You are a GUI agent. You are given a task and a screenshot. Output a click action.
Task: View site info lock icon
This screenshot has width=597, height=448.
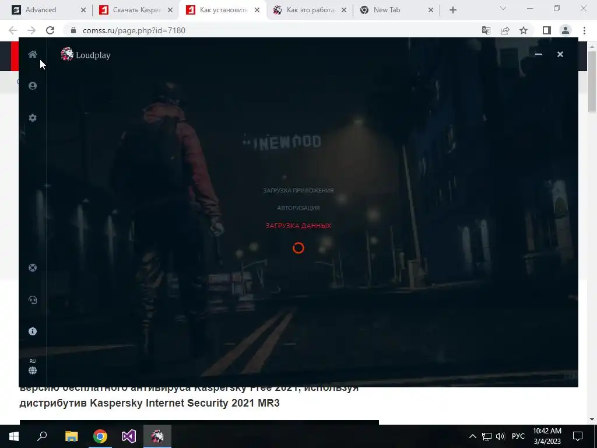tap(73, 30)
